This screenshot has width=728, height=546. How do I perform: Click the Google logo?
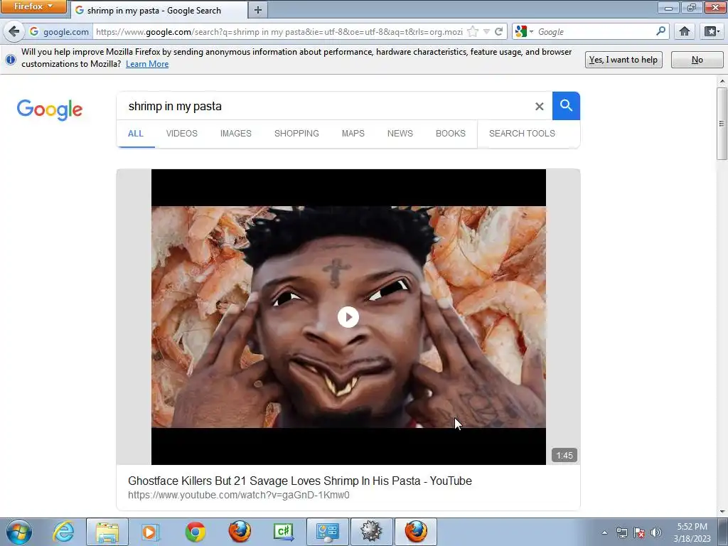(50, 110)
